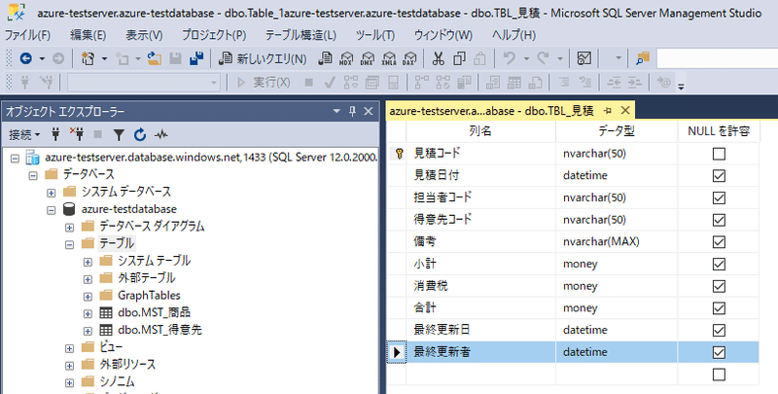Open the Object Explorer window position dropdown
The height and width of the screenshot is (394, 778).
(x=336, y=111)
